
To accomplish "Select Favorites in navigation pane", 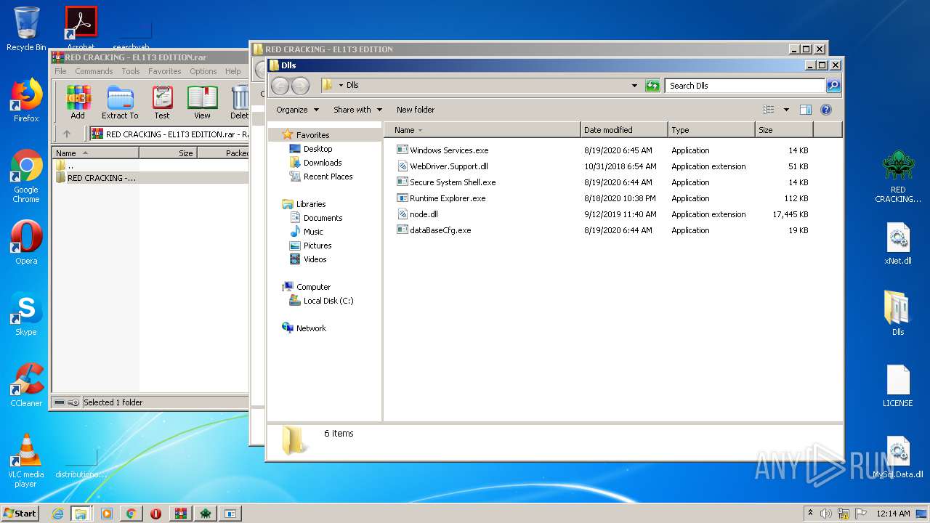I will point(312,135).
